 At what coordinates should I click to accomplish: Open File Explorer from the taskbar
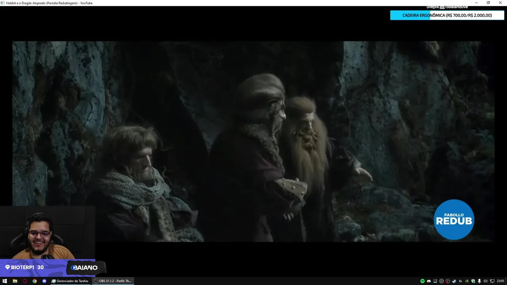[x=15, y=281]
